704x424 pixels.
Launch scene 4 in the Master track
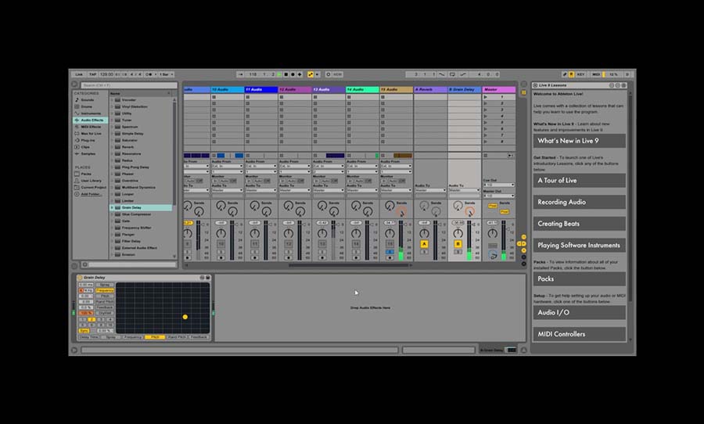pos(485,116)
